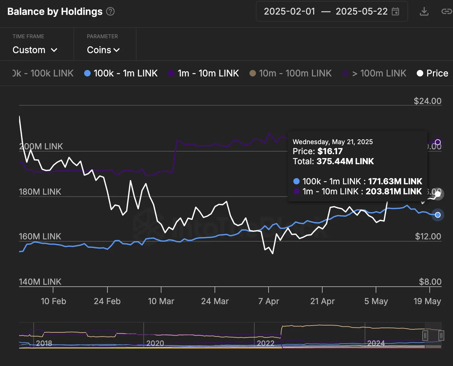Click the 2025-02-01 start date

(289, 12)
